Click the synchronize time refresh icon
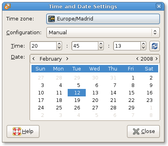The image size is (168, 146). tap(155, 46)
